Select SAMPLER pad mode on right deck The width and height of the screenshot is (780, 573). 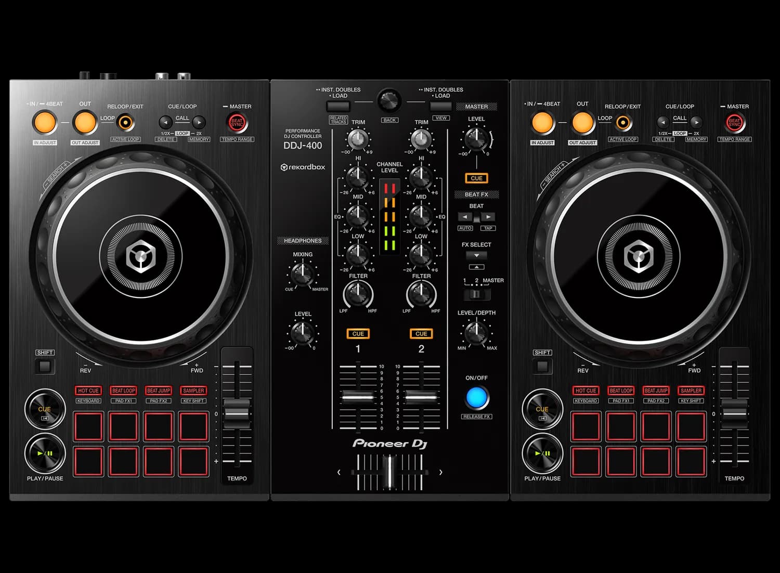tap(691, 390)
